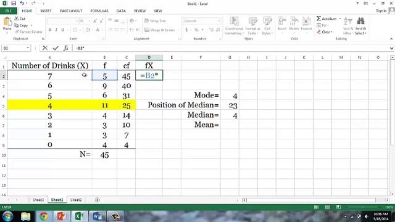
Task: Click the Undo arrow icon
Action: pos(22,3)
